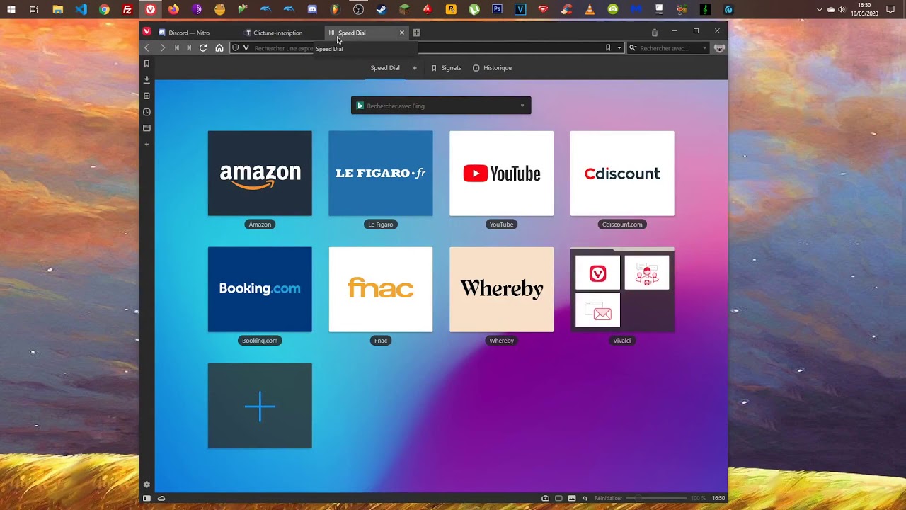Click the user profile avatar icon
The width and height of the screenshot is (906, 510).
pyautogui.click(x=719, y=48)
